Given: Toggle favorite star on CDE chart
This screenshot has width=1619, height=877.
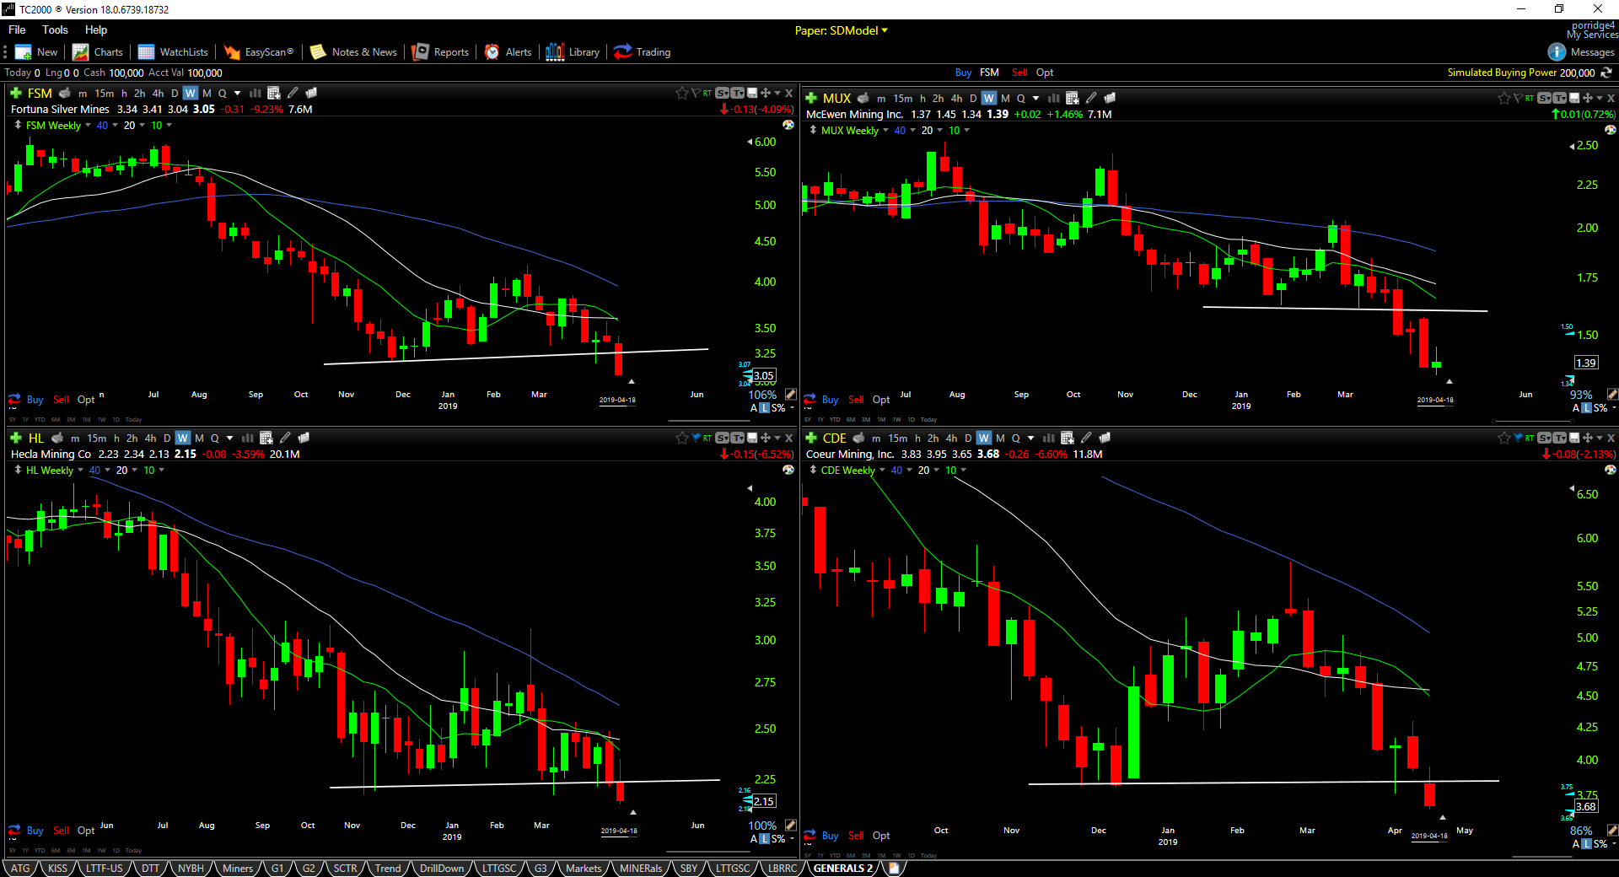Looking at the screenshot, I should pyautogui.click(x=1503, y=438).
